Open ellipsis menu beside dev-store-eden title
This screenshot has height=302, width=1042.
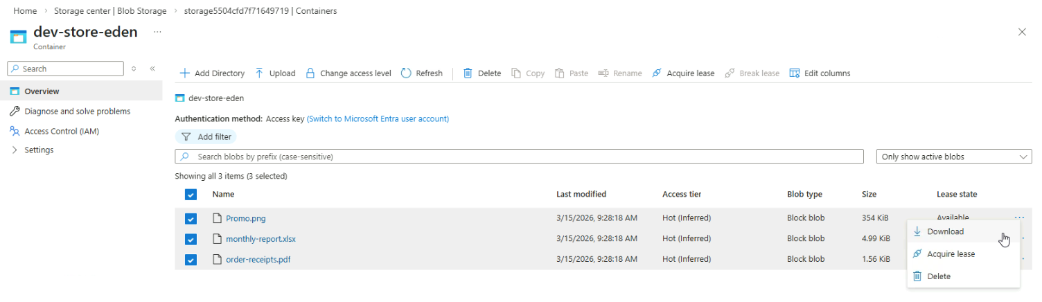(x=157, y=32)
